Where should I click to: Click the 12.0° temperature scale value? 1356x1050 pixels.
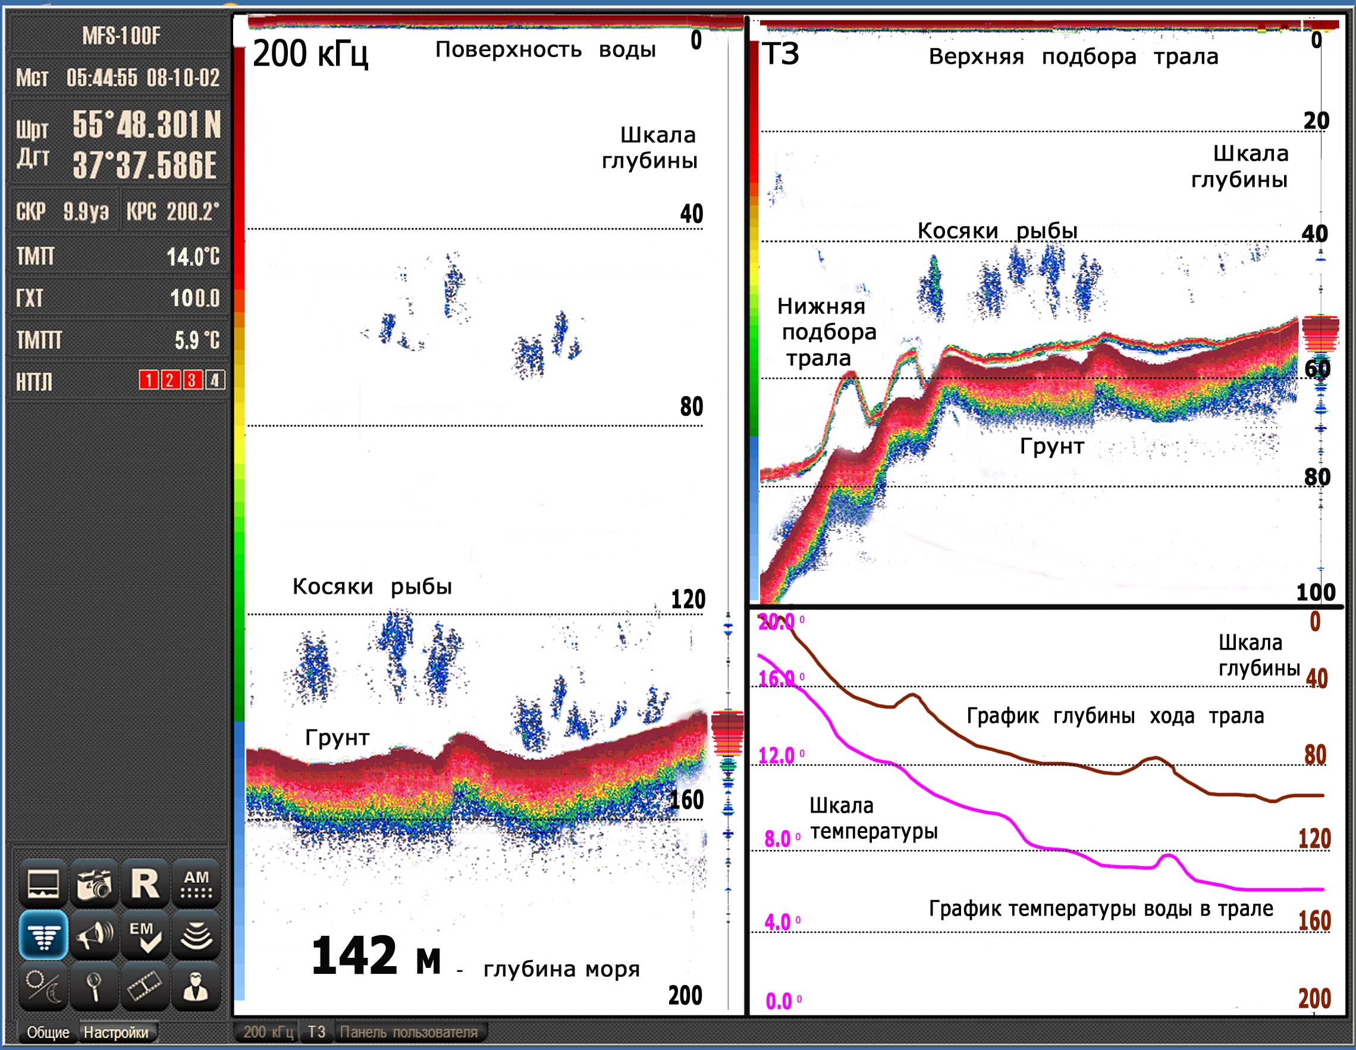coord(781,756)
